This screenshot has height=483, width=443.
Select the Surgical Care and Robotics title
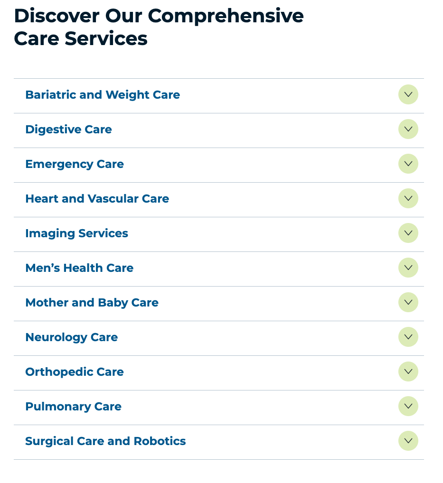click(x=105, y=441)
